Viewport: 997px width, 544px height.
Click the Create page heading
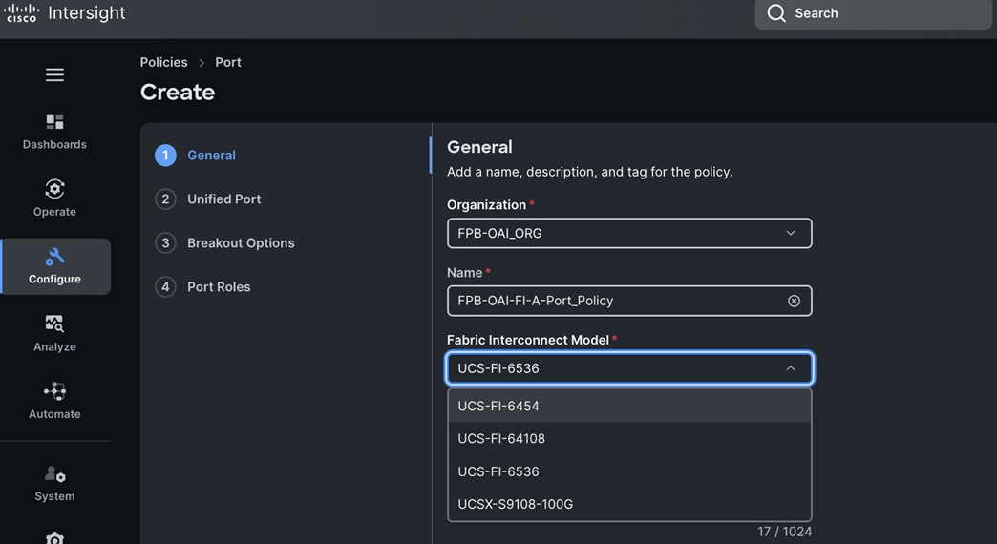(178, 93)
